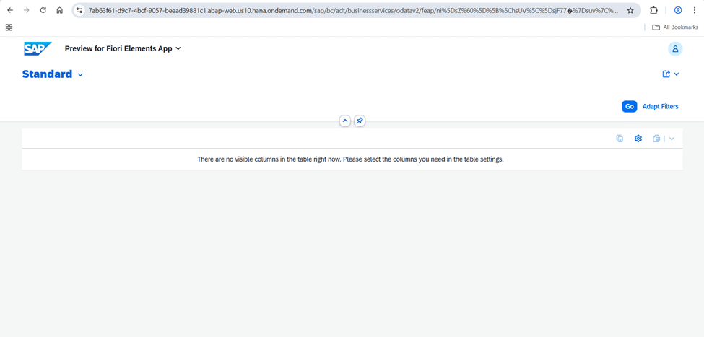This screenshot has height=337, width=704.
Task: Click the Adapt Filters link
Action: (660, 106)
